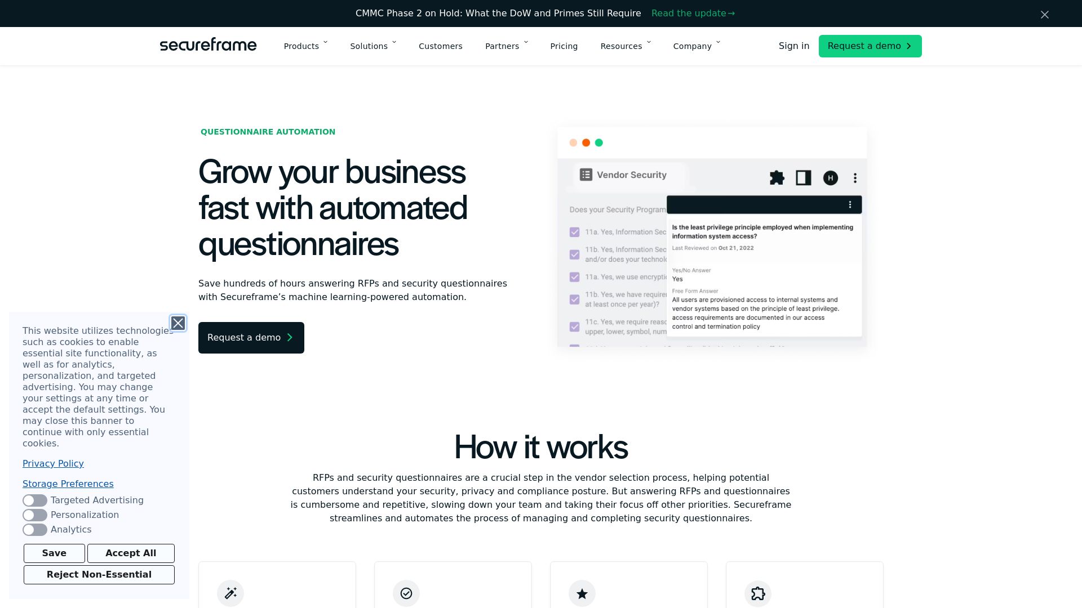Click the extensions puzzle icon in mockup
This screenshot has width=1082, height=608.
pos(777,178)
